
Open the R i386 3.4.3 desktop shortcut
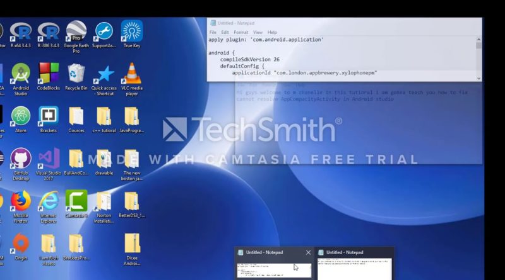49,35
